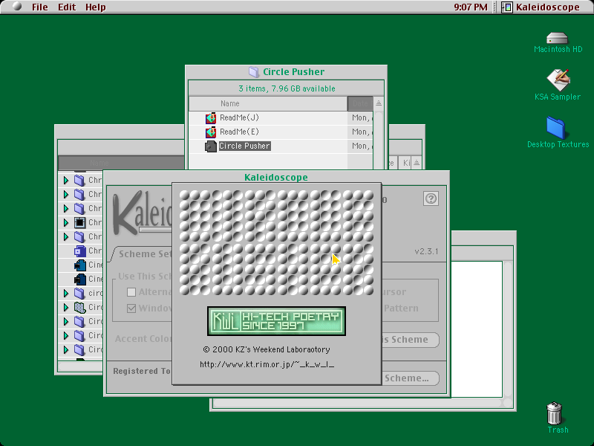This screenshot has width=594, height=446.
Task: Click the "Accent Color" label
Action: (143, 339)
